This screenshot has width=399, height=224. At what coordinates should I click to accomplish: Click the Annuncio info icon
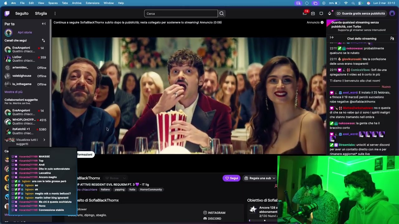[322, 22]
